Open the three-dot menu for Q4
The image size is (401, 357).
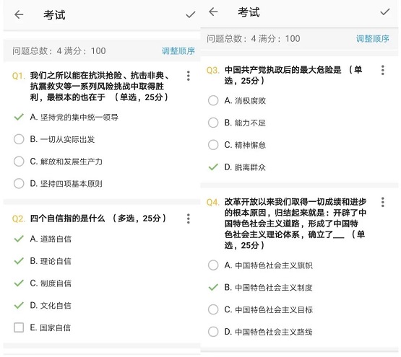pyautogui.click(x=383, y=202)
